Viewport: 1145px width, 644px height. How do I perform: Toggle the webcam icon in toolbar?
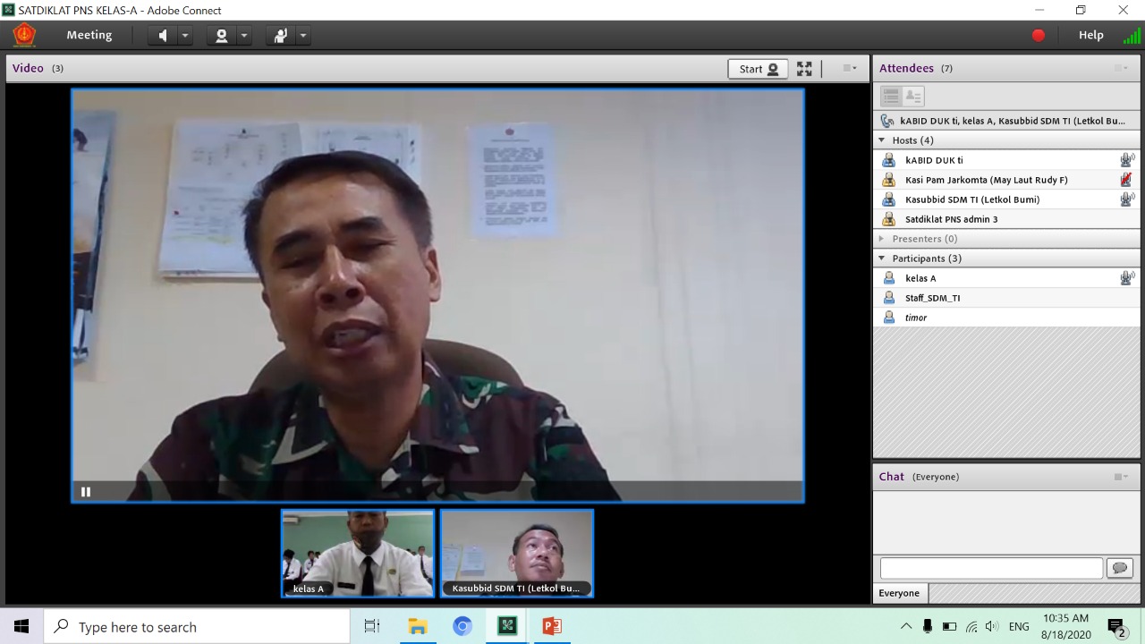[221, 36]
